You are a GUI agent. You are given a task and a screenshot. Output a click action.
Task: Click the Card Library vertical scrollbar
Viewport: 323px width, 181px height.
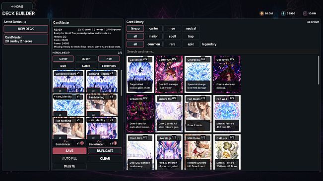[x=319, y=70]
